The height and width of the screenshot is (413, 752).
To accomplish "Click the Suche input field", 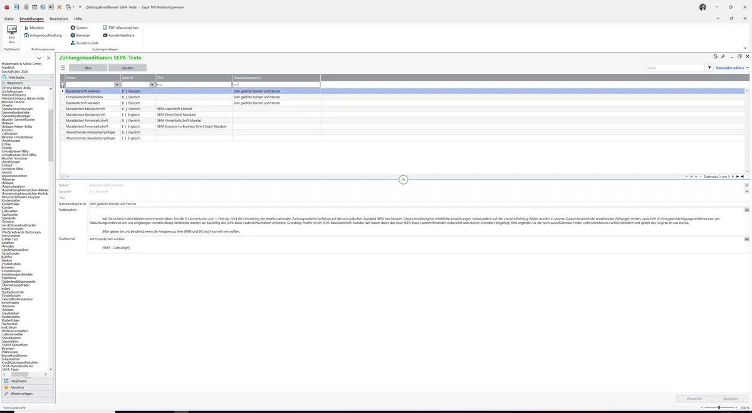I will click(676, 68).
